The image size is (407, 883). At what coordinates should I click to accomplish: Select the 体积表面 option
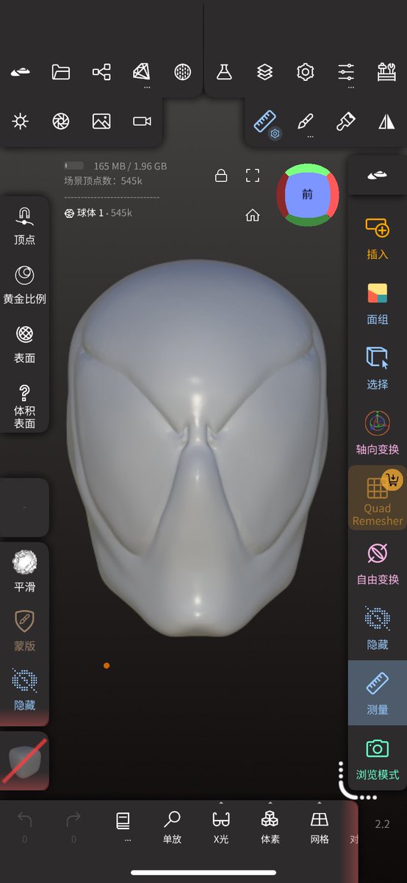point(24,406)
